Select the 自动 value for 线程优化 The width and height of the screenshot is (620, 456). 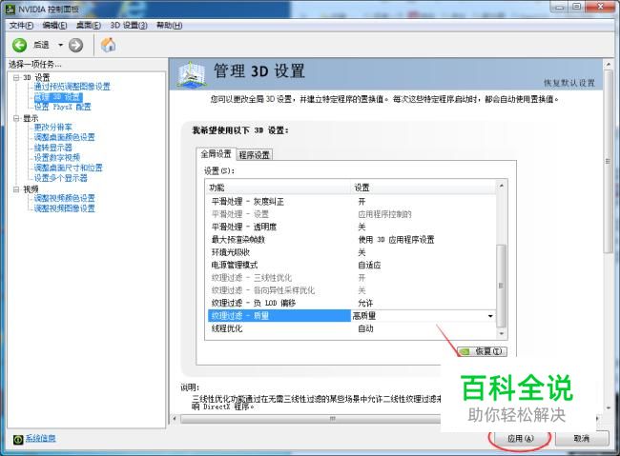(x=365, y=328)
